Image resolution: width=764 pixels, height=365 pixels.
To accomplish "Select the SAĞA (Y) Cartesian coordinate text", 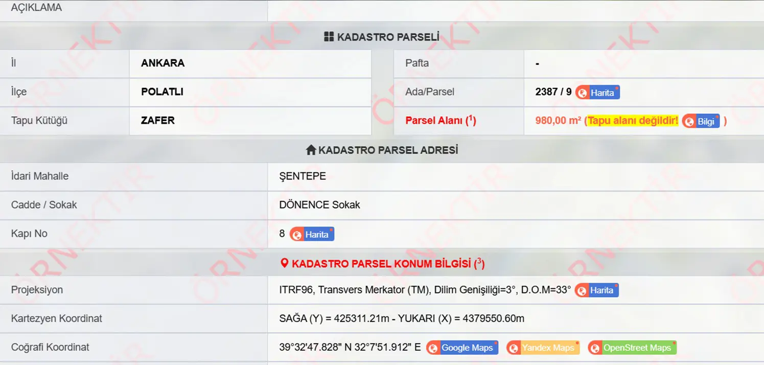I will coord(402,319).
